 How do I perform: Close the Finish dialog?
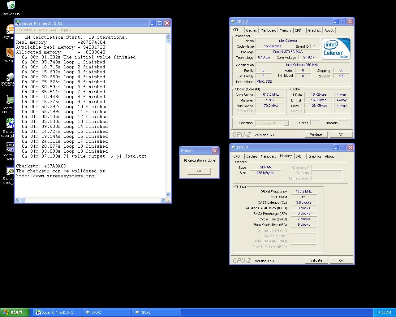click(x=215, y=150)
